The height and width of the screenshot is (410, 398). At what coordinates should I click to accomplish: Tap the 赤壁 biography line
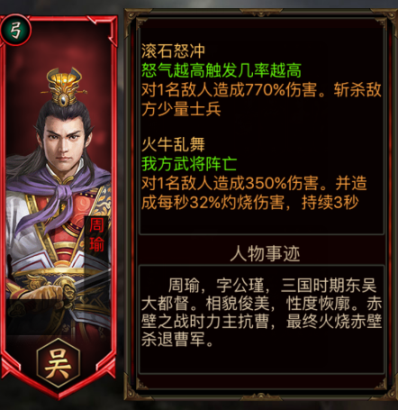pos(261,322)
